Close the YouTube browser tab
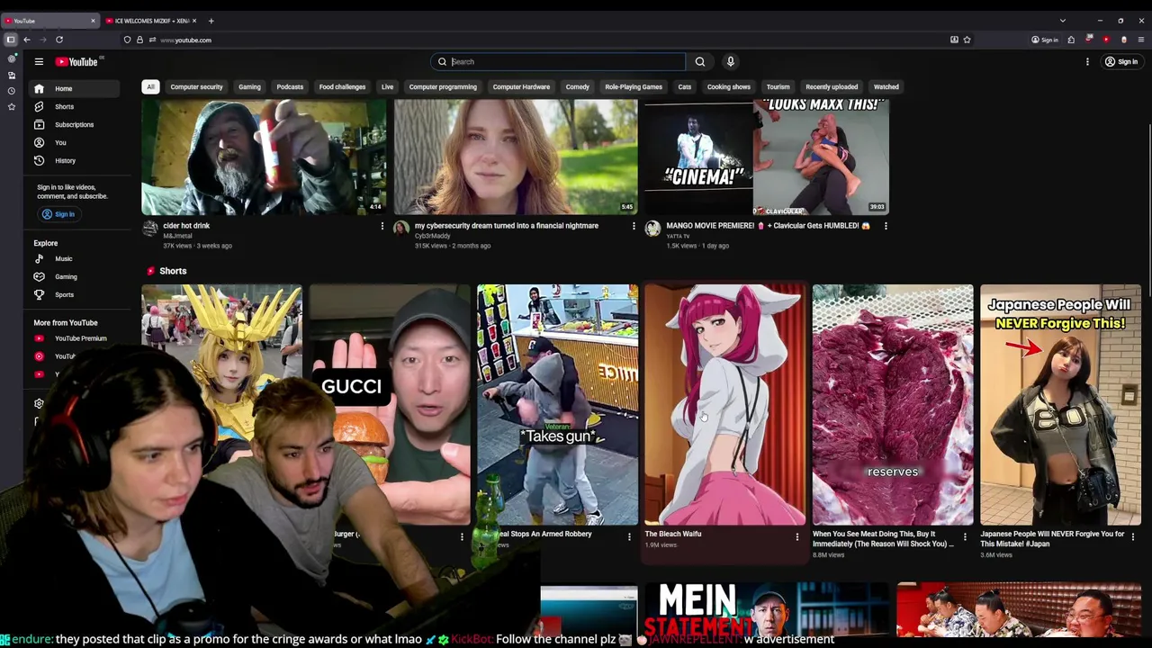The image size is (1152, 648). click(92, 21)
